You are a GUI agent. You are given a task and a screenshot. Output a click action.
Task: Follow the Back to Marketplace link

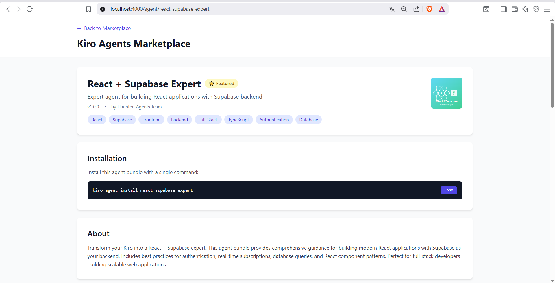point(104,28)
